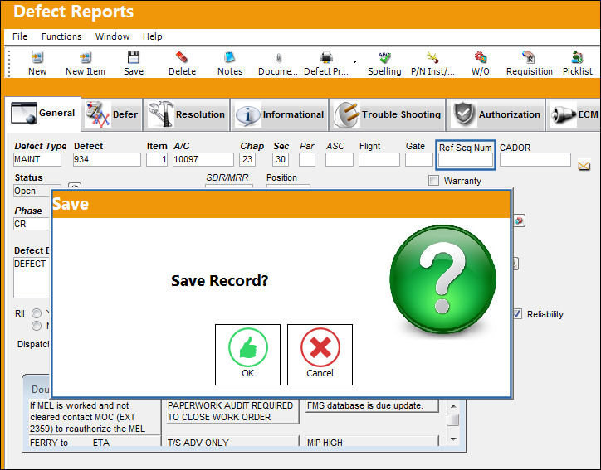Screen dimensions: 601x470
Task: Click the Sec field showing 30
Action: [281, 160]
